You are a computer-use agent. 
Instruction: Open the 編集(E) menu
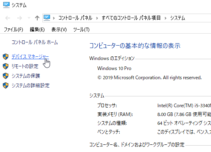click(37, 30)
